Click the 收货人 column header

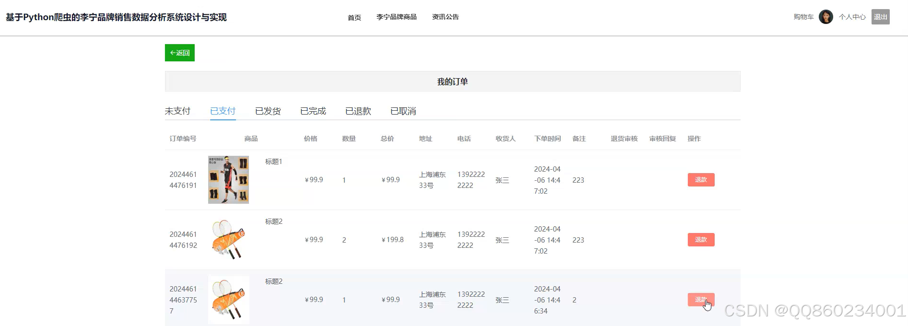pos(506,139)
